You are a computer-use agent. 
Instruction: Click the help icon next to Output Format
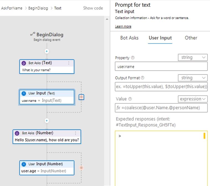click(x=142, y=78)
